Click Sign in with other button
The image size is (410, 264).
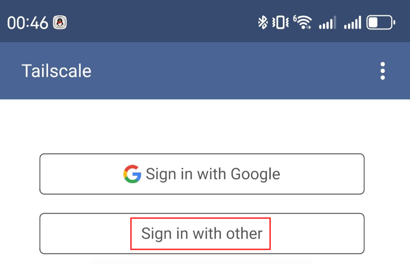coord(202,233)
